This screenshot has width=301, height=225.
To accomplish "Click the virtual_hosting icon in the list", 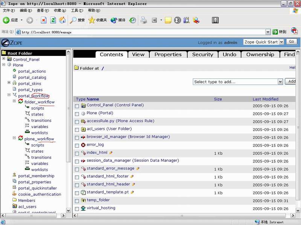I will [83, 208].
